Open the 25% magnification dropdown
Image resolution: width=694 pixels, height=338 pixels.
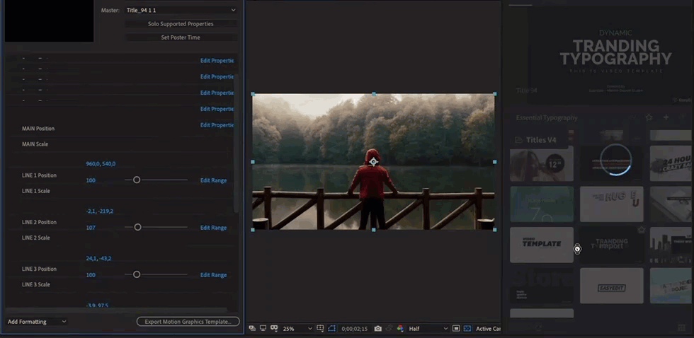pos(297,329)
